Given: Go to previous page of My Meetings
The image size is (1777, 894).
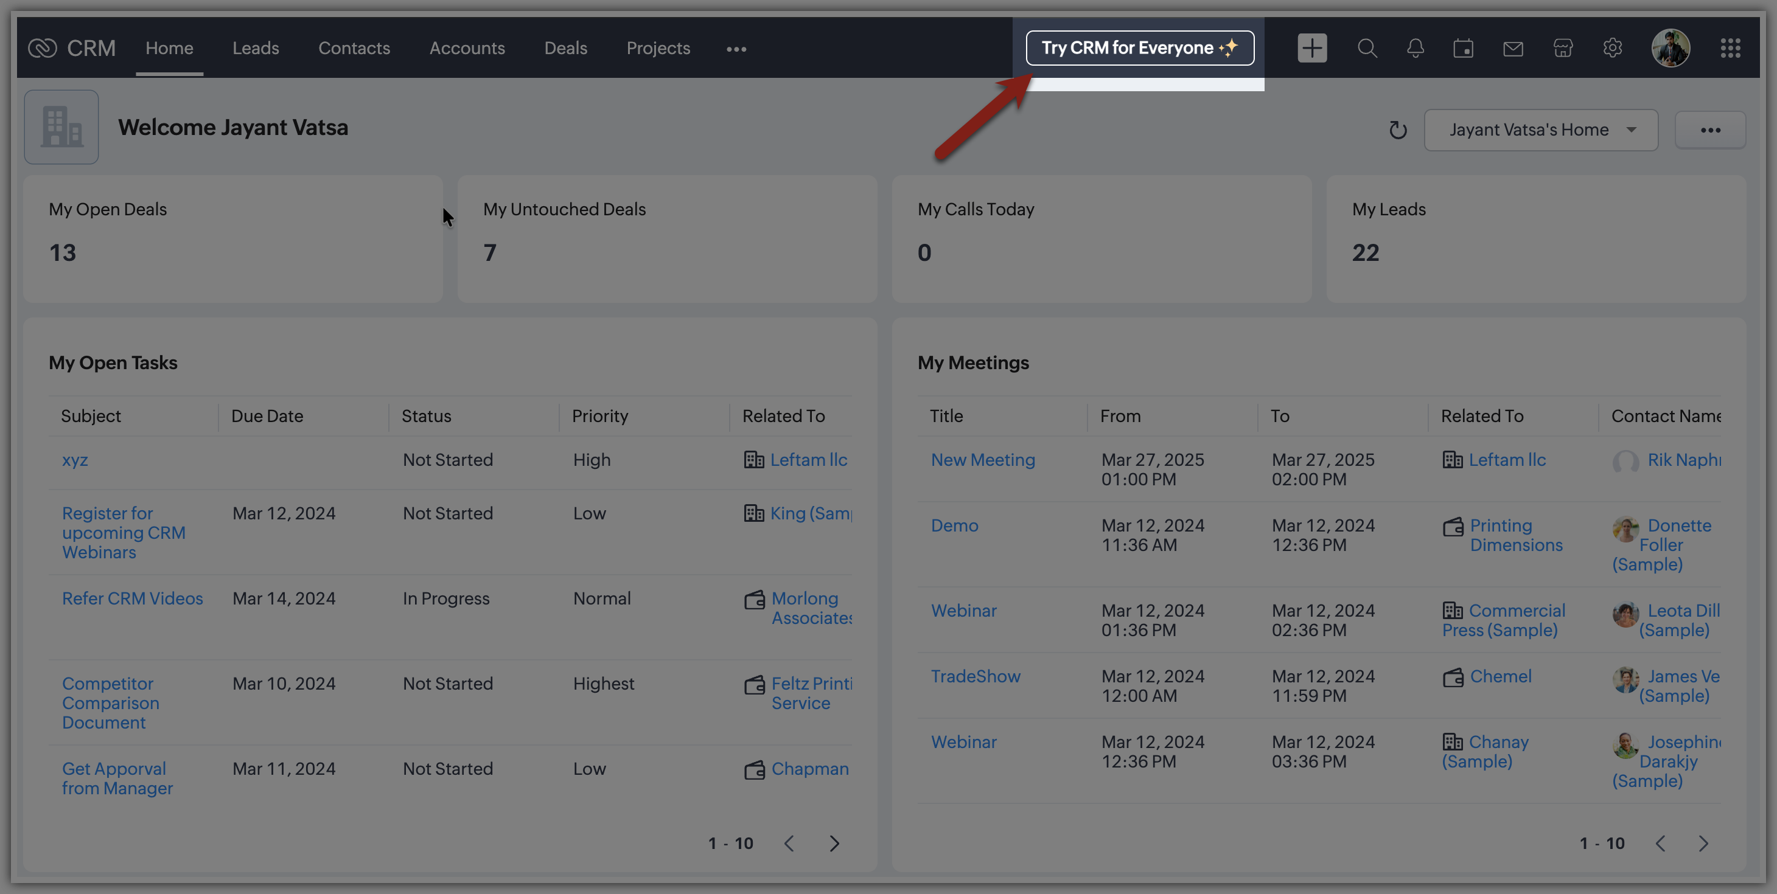Looking at the screenshot, I should [1660, 843].
